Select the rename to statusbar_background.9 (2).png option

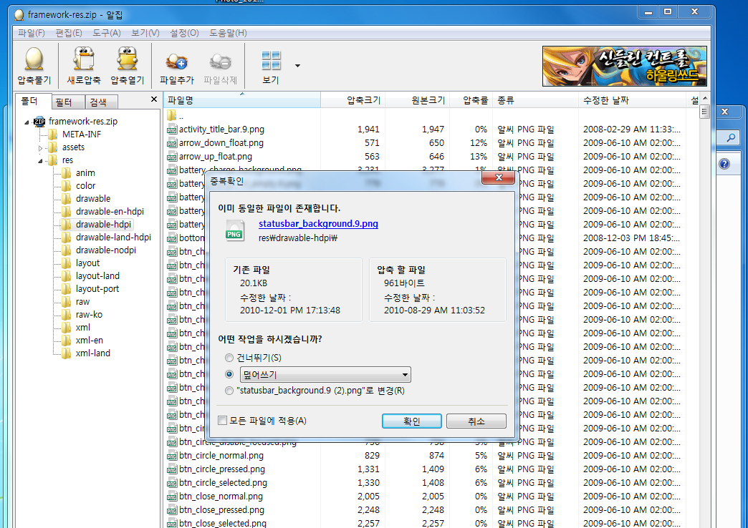229,391
